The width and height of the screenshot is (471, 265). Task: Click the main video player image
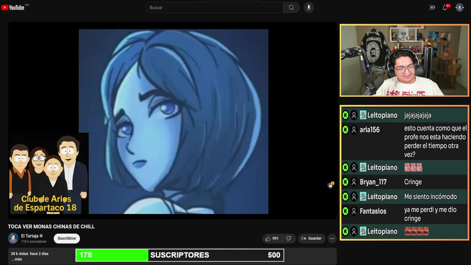coord(173,121)
